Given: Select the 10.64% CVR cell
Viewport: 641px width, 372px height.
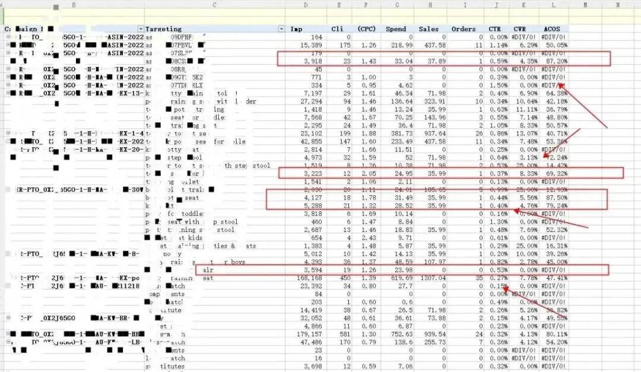Looking at the screenshot, I should (x=527, y=101).
